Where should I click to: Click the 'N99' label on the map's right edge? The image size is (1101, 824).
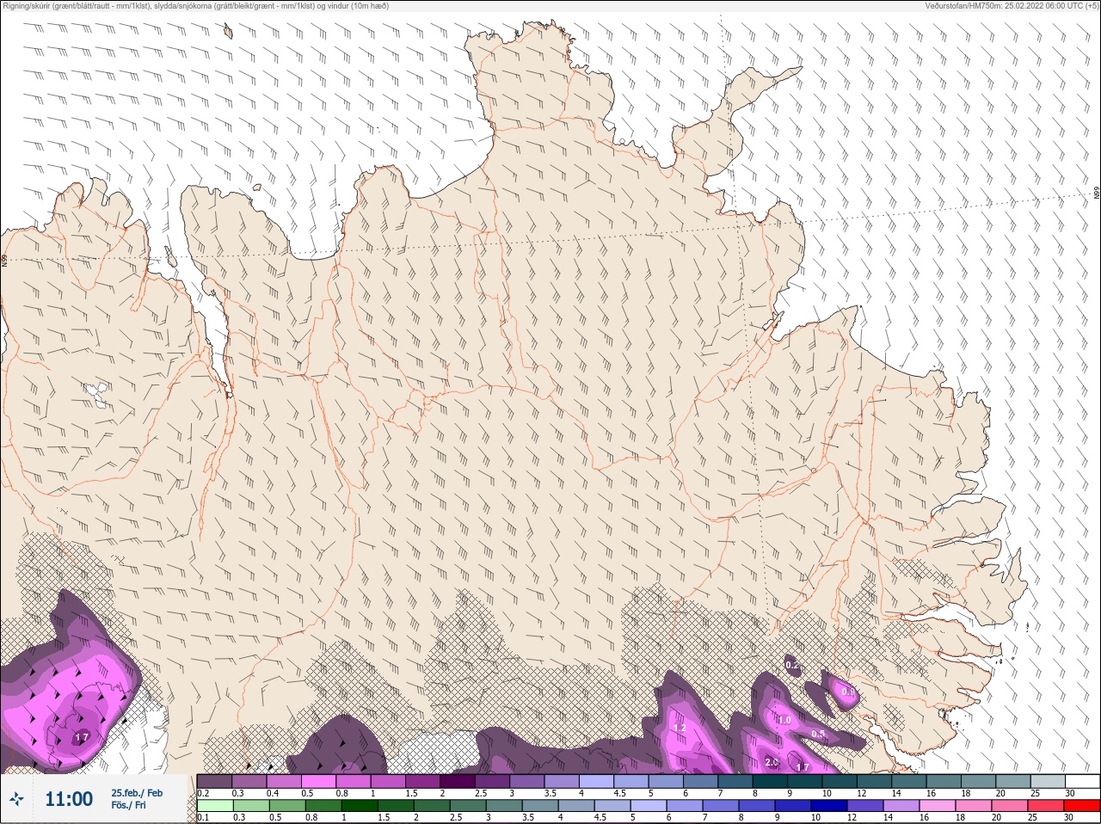pyautogui.click(x=1097, y=194)
